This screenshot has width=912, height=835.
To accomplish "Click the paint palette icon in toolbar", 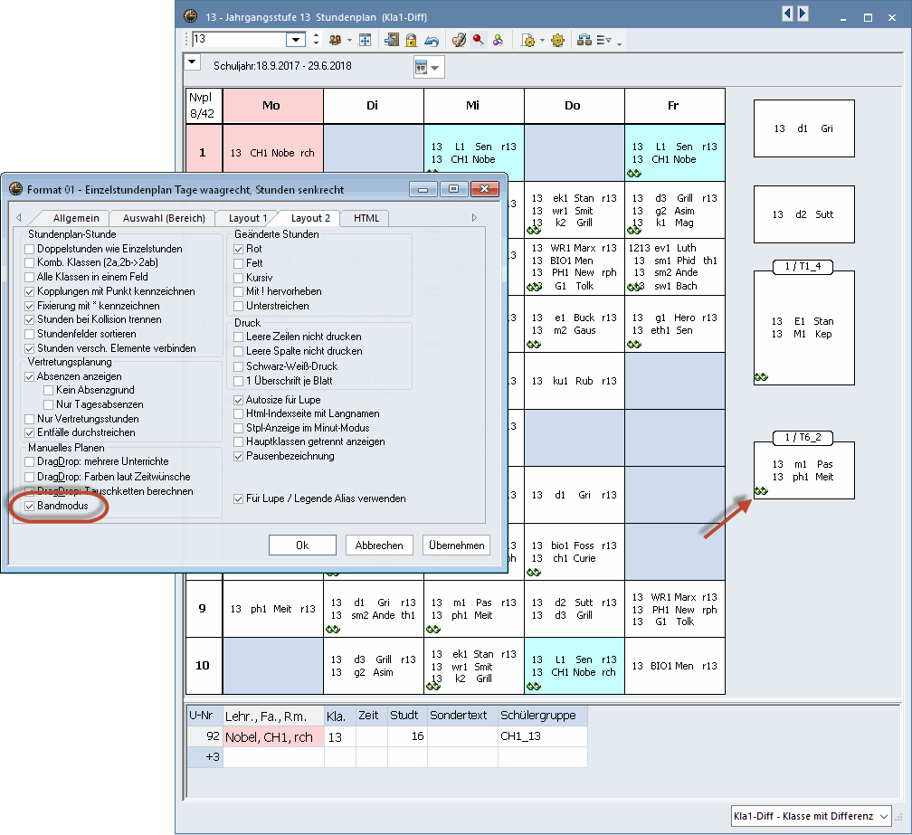I will (x=459, y=40).
